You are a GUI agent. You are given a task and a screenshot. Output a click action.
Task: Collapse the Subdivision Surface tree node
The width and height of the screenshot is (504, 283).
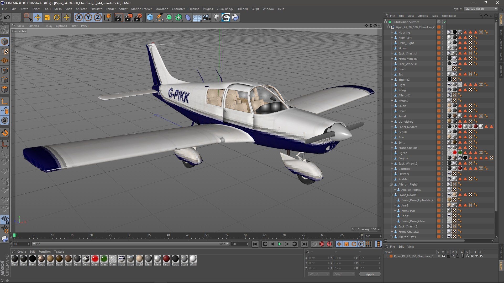tap(386, 22)
